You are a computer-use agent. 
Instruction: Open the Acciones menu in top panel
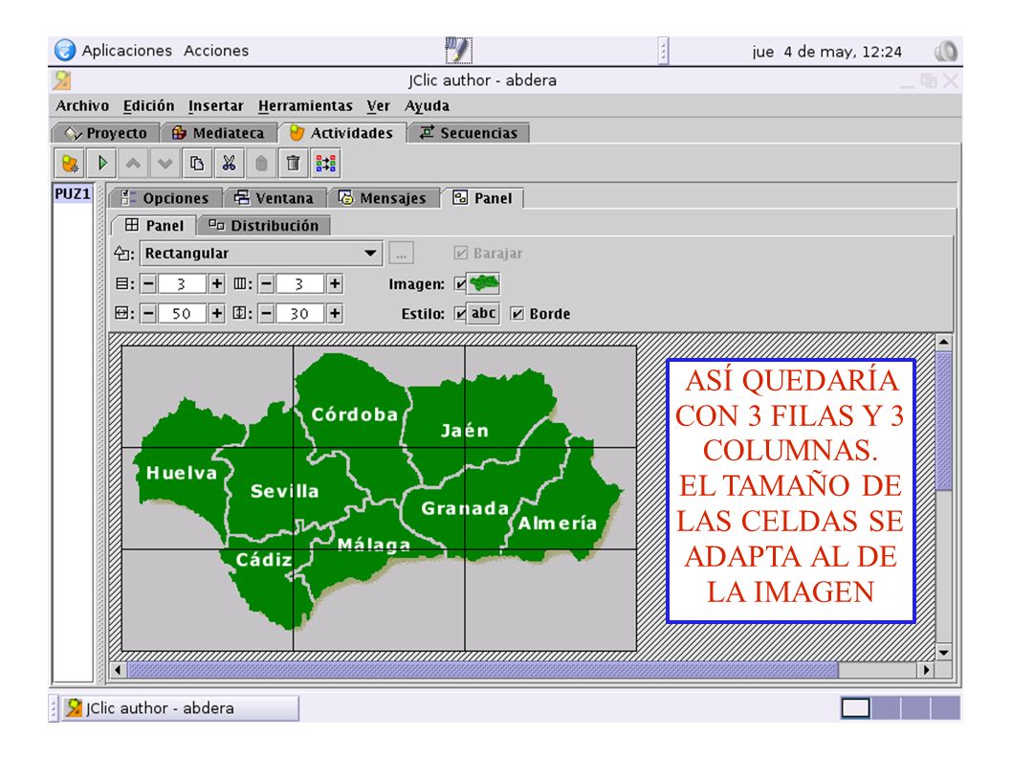[x=216, y=51]
